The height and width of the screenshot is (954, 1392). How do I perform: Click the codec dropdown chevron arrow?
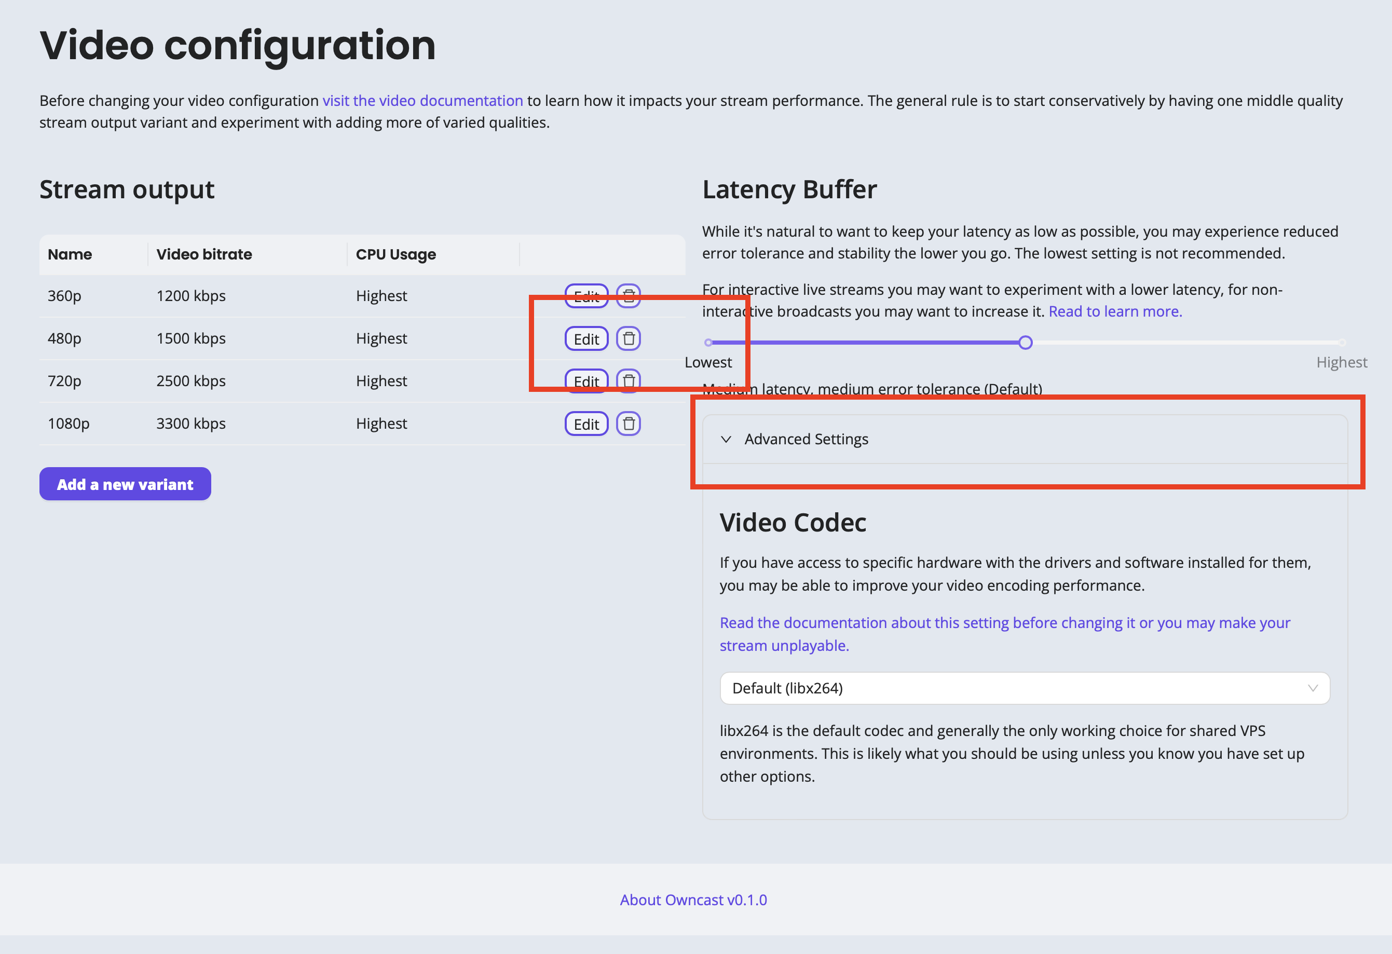1313,688
